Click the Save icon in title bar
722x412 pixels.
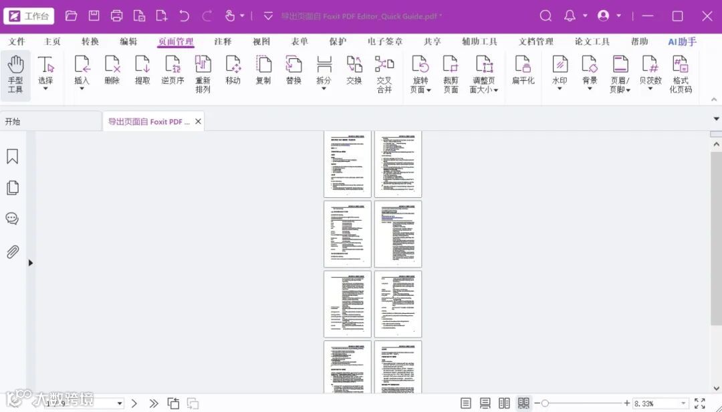point(94,15)
